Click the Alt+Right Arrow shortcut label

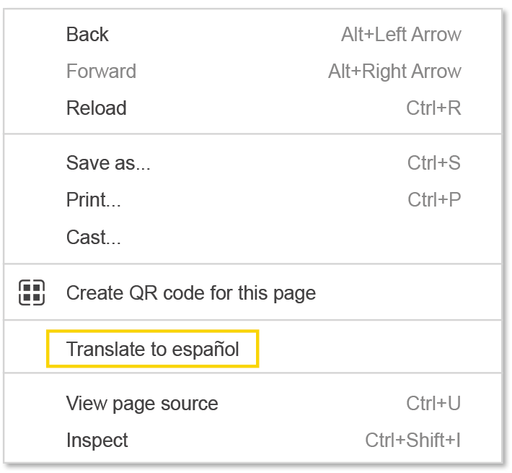click(394, 71)
